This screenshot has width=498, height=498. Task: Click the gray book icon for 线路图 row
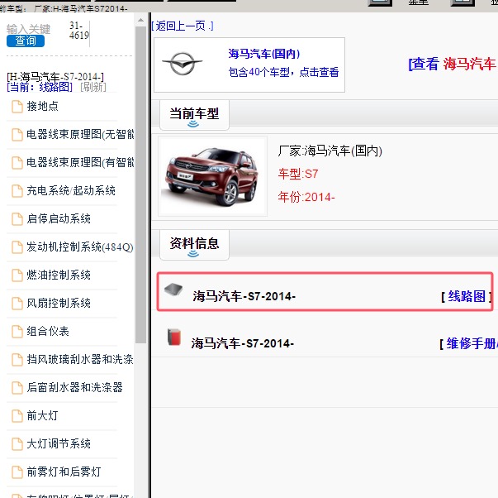173,290
